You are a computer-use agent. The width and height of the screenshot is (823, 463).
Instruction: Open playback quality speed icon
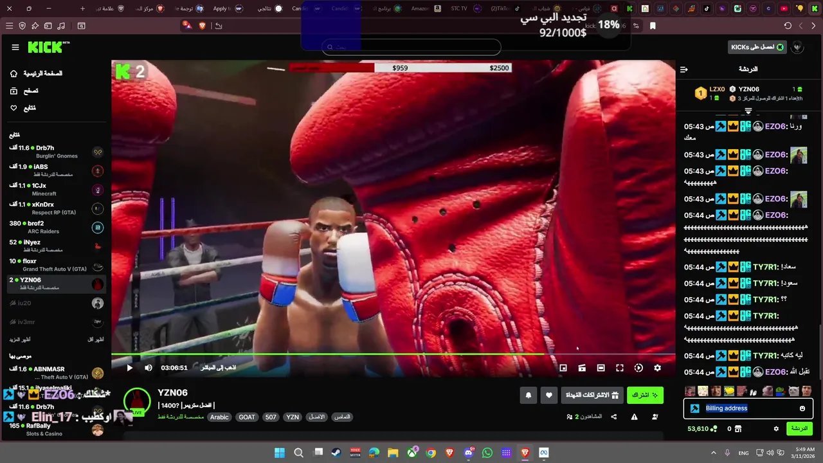638,368
